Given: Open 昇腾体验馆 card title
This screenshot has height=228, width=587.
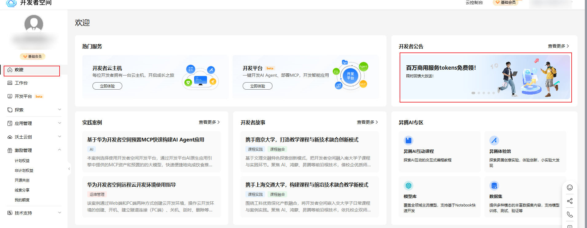Looking at the screenshot, I should coord(500,152).
